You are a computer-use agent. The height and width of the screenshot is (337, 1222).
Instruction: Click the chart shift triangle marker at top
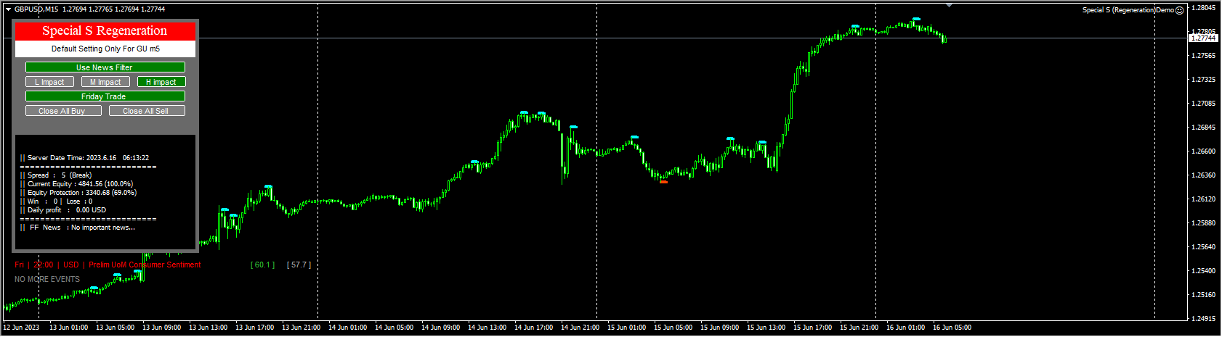[x=949, y=5]
